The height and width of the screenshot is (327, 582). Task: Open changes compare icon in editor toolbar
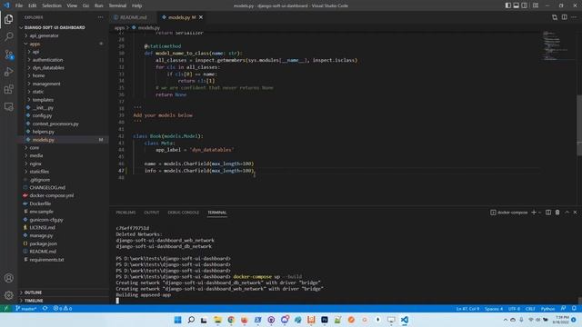pyautogui.click(x=555, y=17)
